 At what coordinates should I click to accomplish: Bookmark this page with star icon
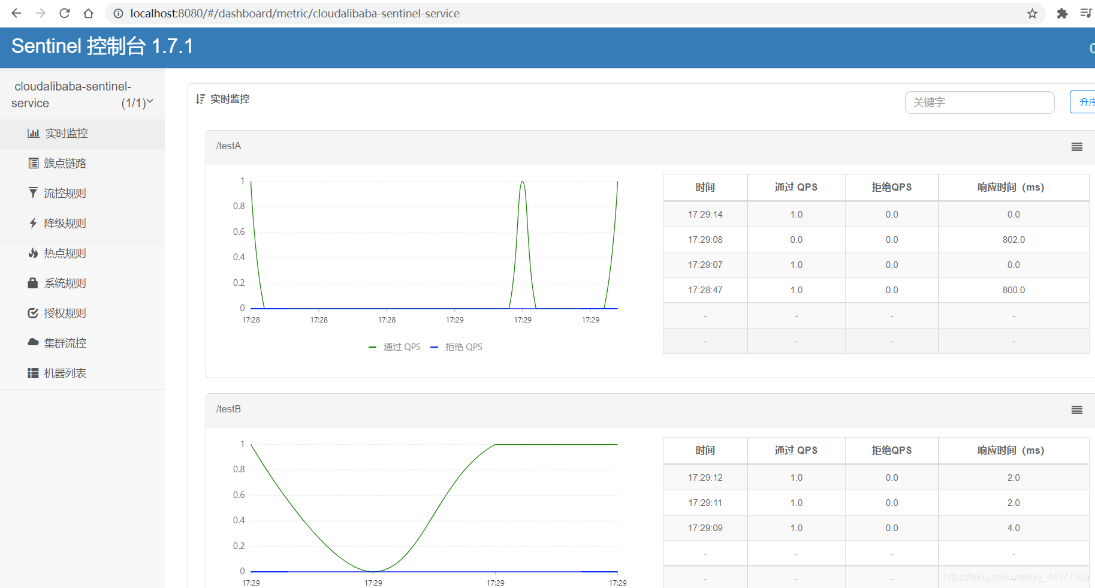click(1032, 13)
